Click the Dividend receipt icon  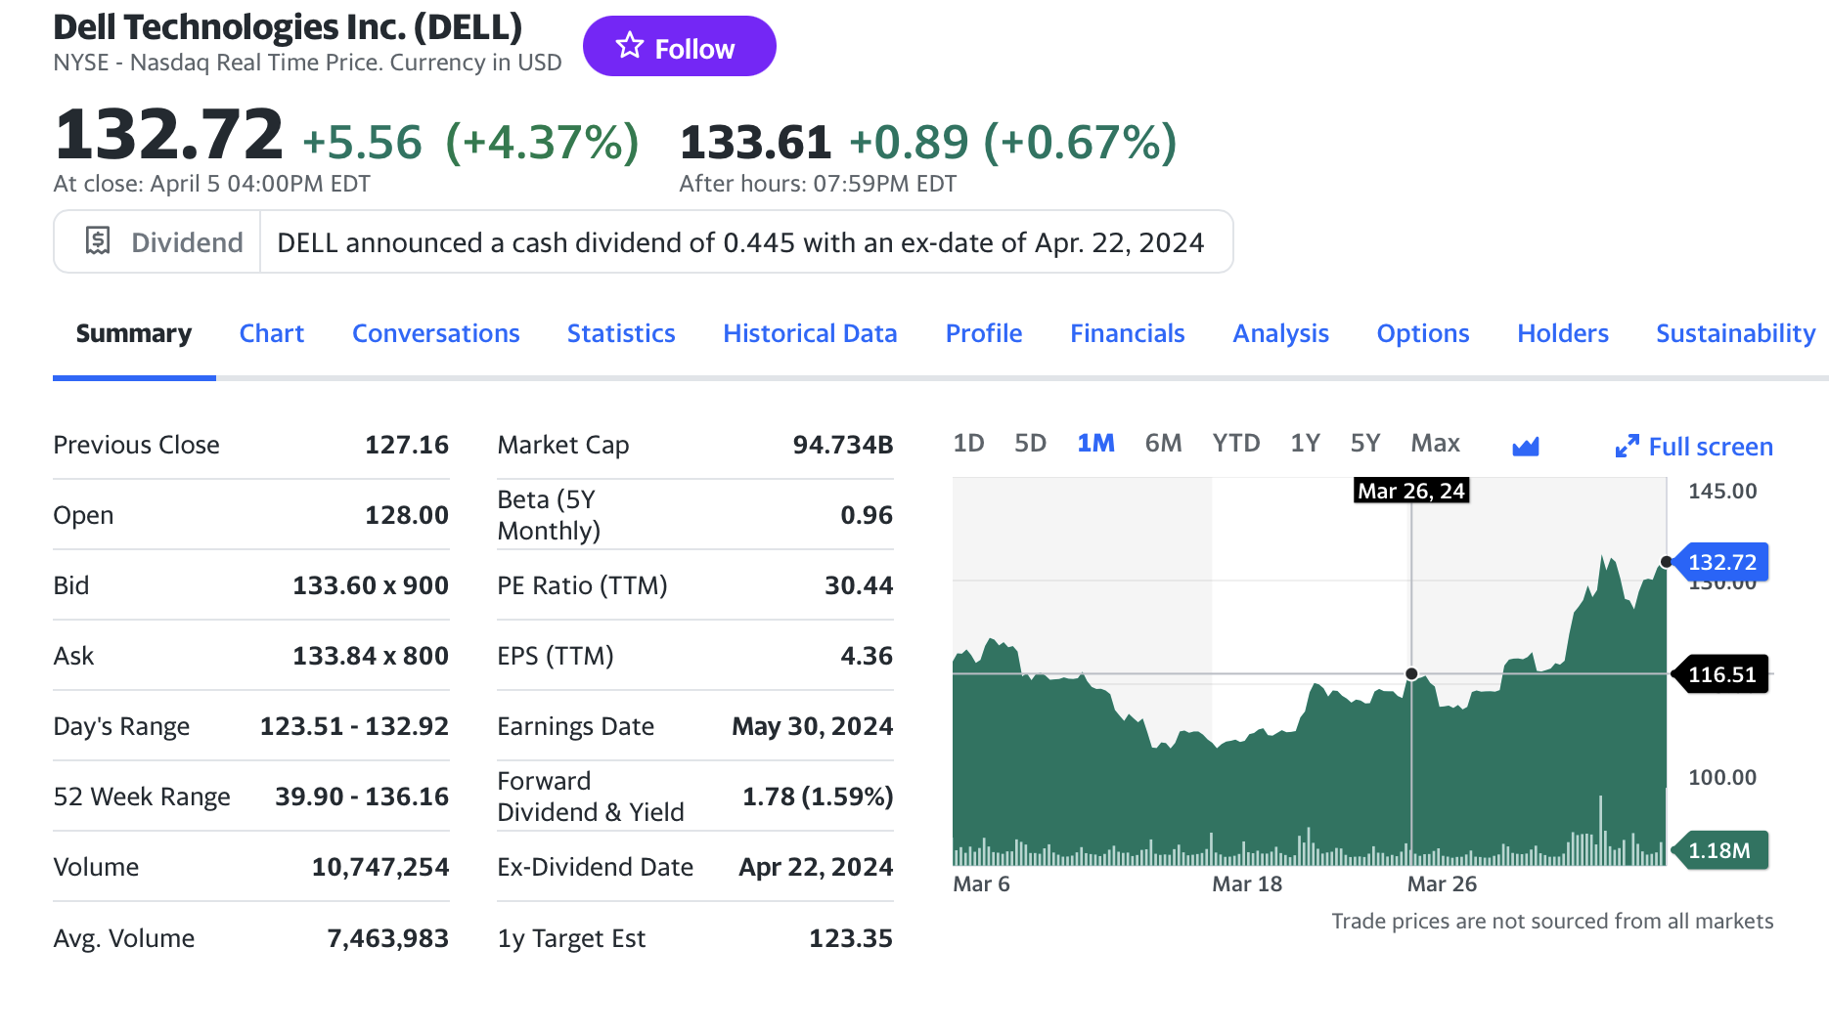97,240
